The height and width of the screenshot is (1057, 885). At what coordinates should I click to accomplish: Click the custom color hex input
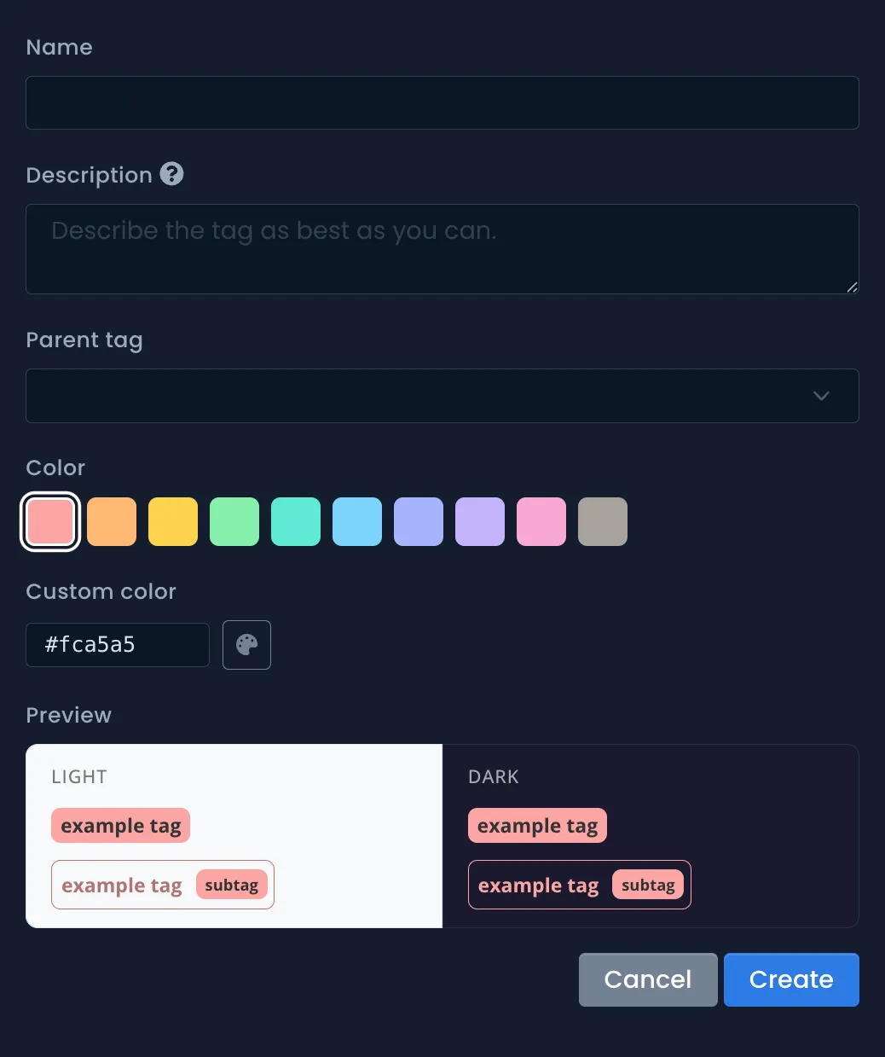click(118, 645)
